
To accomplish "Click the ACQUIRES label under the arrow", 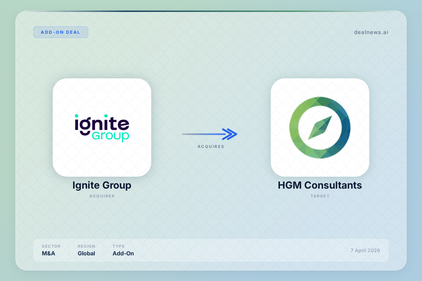I will point(211,146).
